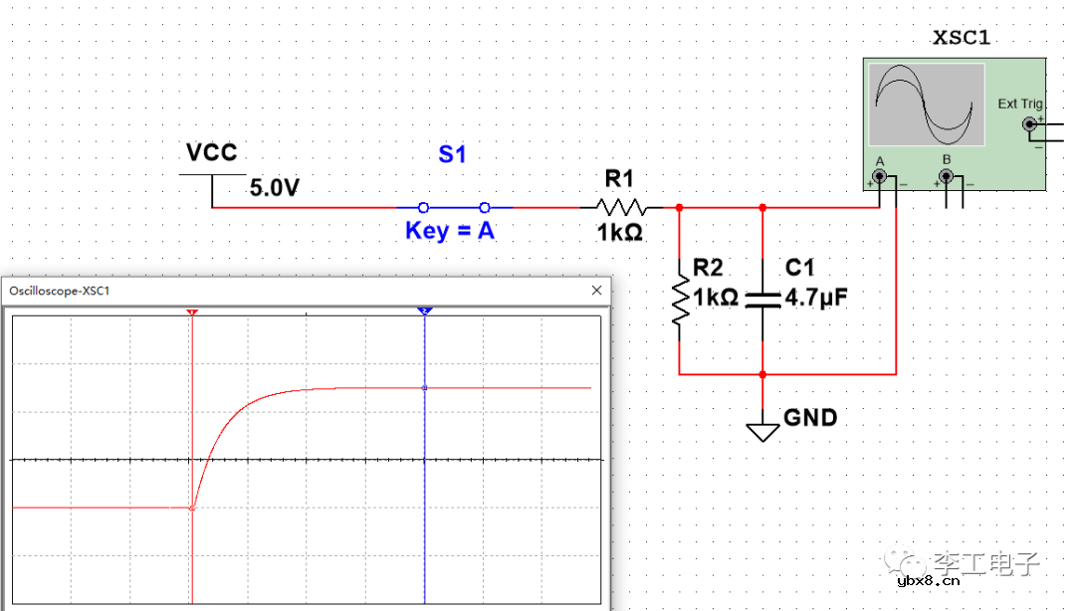
Task: Click the Ext Trig terminal
Action: pos(1029,124)
